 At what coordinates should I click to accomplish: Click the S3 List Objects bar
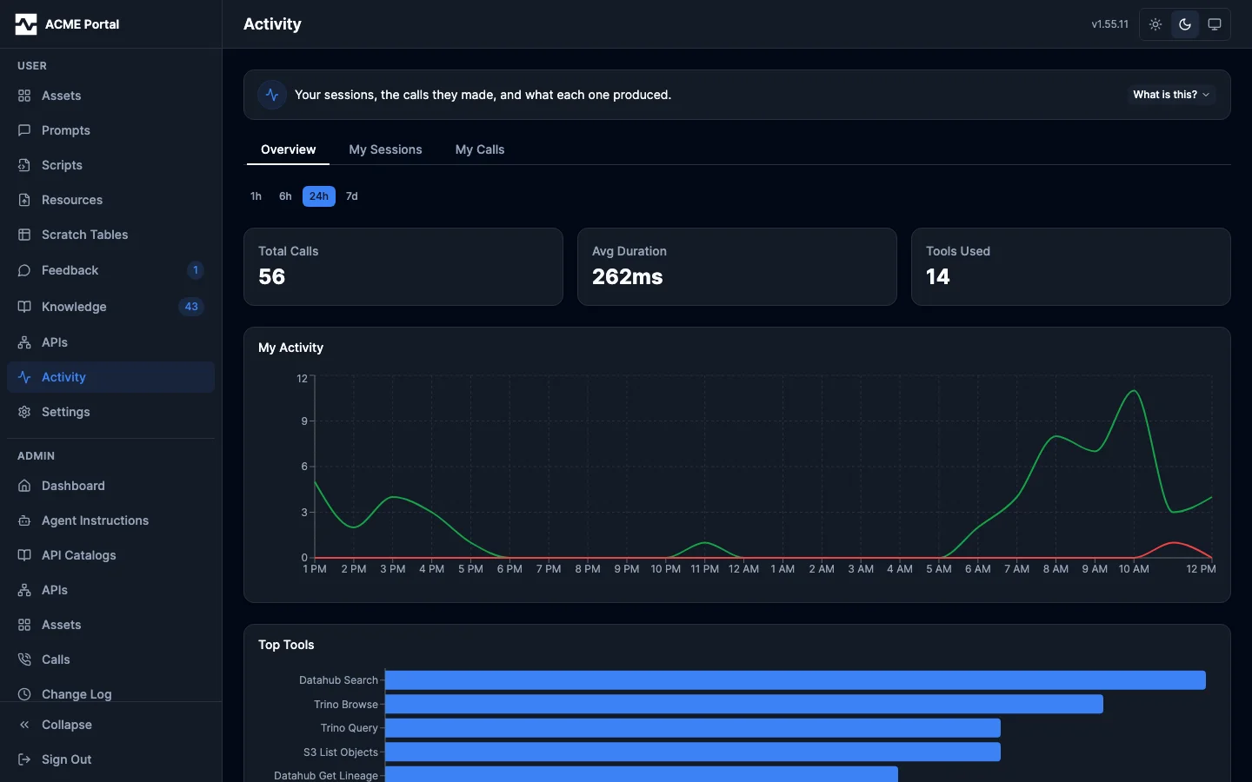click(x=693, y=752)
